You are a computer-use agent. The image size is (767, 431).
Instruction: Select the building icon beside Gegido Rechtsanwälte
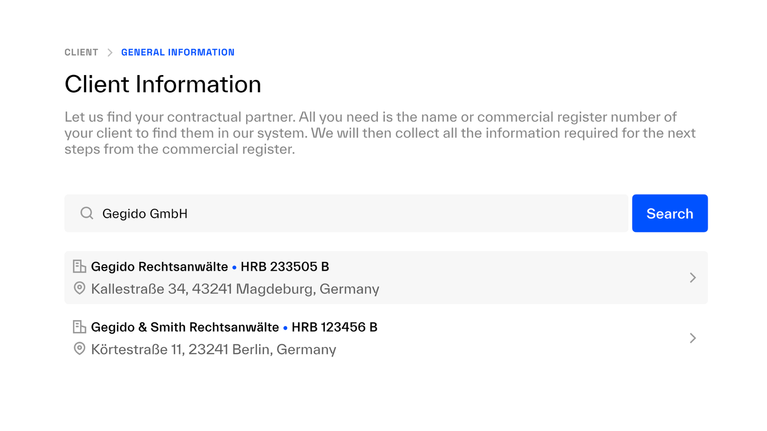click(x=79, y=266)
